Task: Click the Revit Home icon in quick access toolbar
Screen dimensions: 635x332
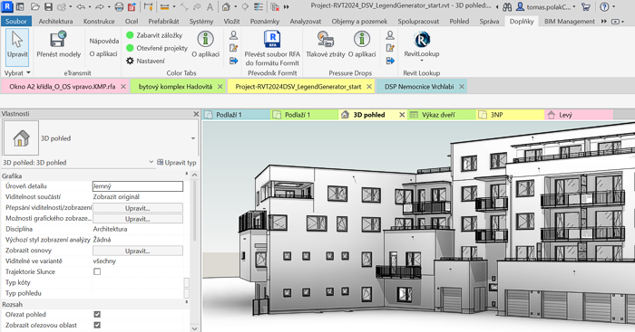Action: [x=20, y=6]
